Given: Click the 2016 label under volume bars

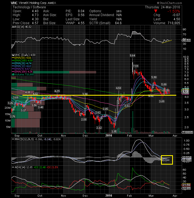Looking at the screenshot, I should point(109,135).
